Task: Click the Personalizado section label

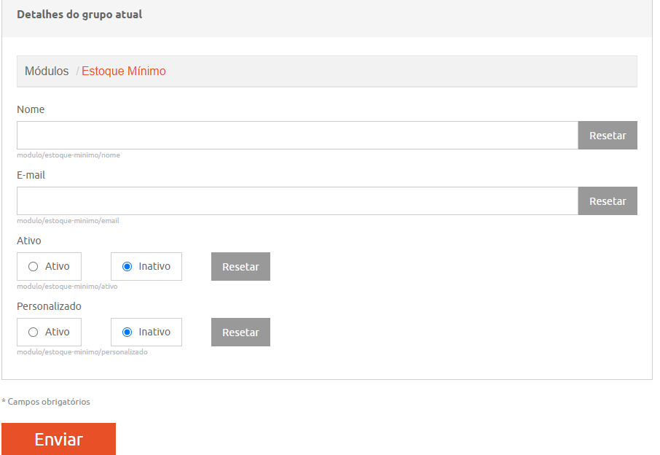Action: point(50,306)
